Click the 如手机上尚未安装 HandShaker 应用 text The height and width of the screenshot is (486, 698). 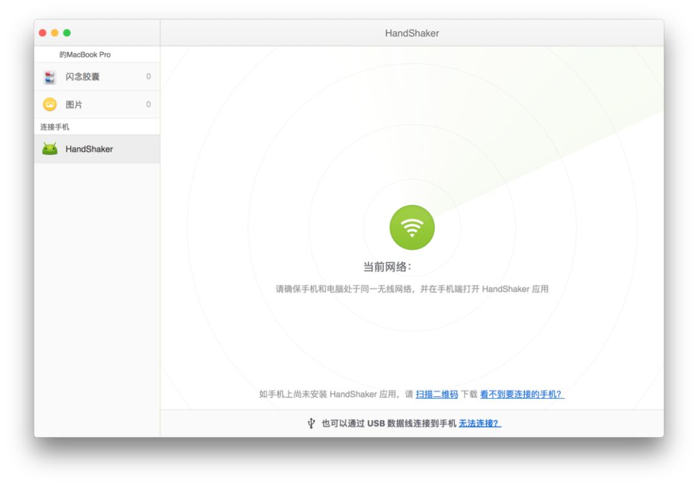(328, 394)
